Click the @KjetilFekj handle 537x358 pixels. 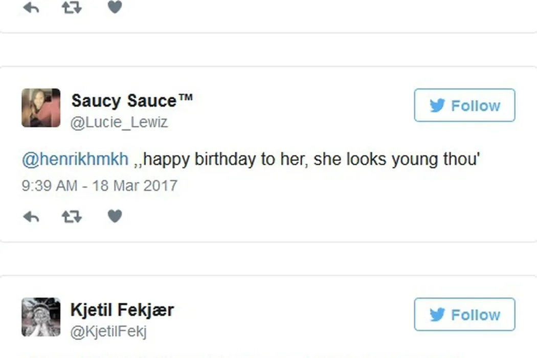pos(108,332)
